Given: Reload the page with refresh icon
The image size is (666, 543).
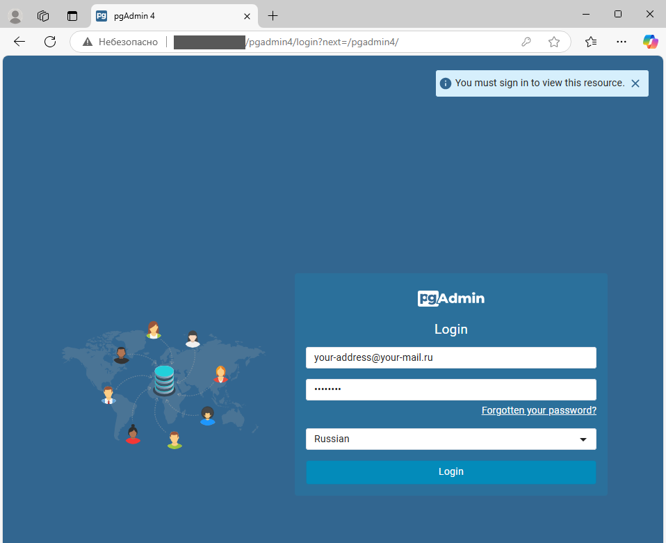Looking at the screenshot, I should [x=50, y=42].
